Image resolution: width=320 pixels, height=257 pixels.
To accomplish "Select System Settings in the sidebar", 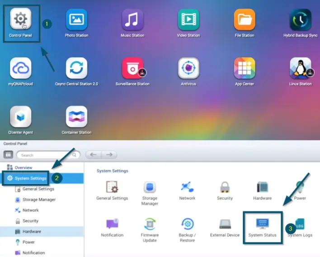I will pyautogui.click(x=42, y=178).
